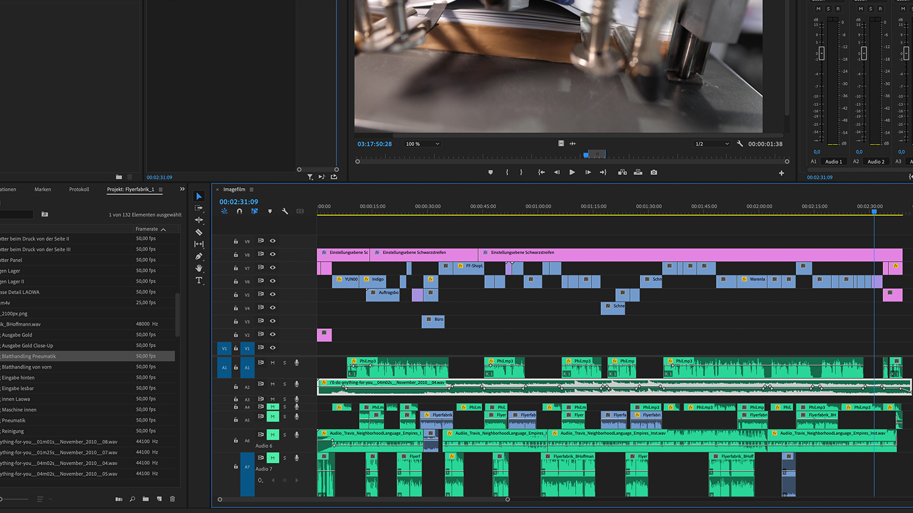This screenshot has height=513, width=913.
Task: Open timeline display settings wrench
Action: click(285, 211)
